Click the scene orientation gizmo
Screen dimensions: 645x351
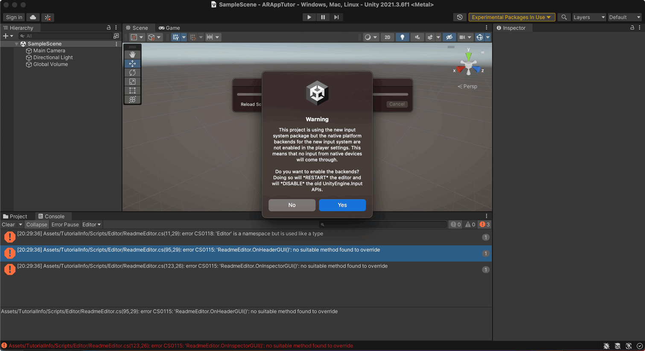[x=468, y=65]
